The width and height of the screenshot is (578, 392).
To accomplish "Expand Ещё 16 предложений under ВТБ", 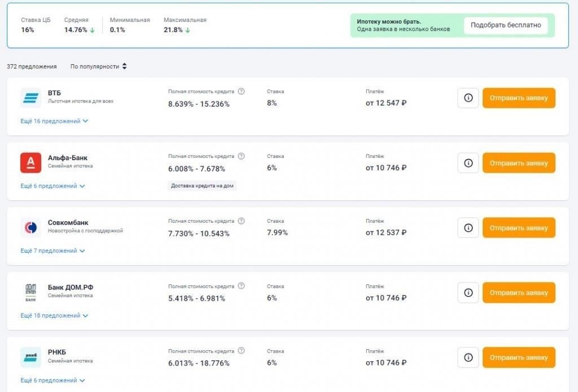I will coord(54,121).
